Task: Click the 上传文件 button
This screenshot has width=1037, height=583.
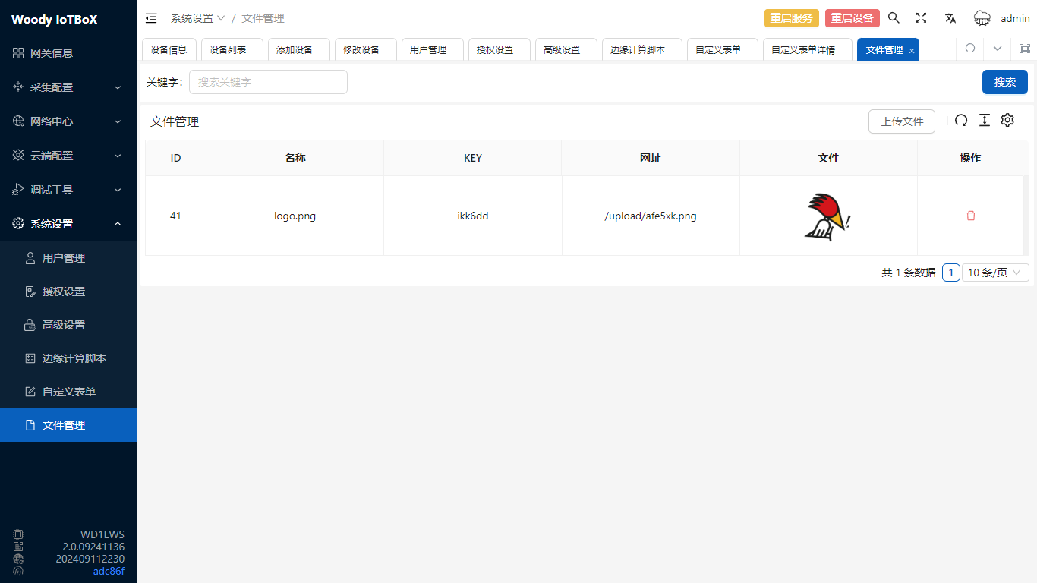Action: coord(901,121)
